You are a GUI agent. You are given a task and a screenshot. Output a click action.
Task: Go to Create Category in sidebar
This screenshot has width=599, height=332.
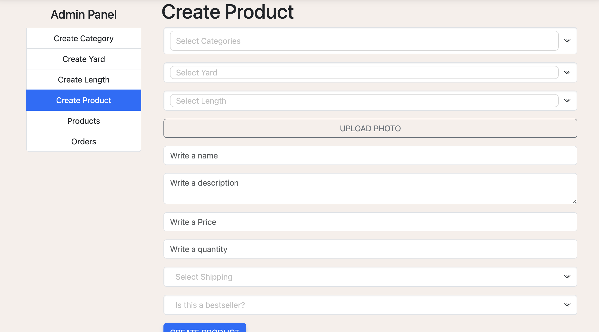click(84, 38)
